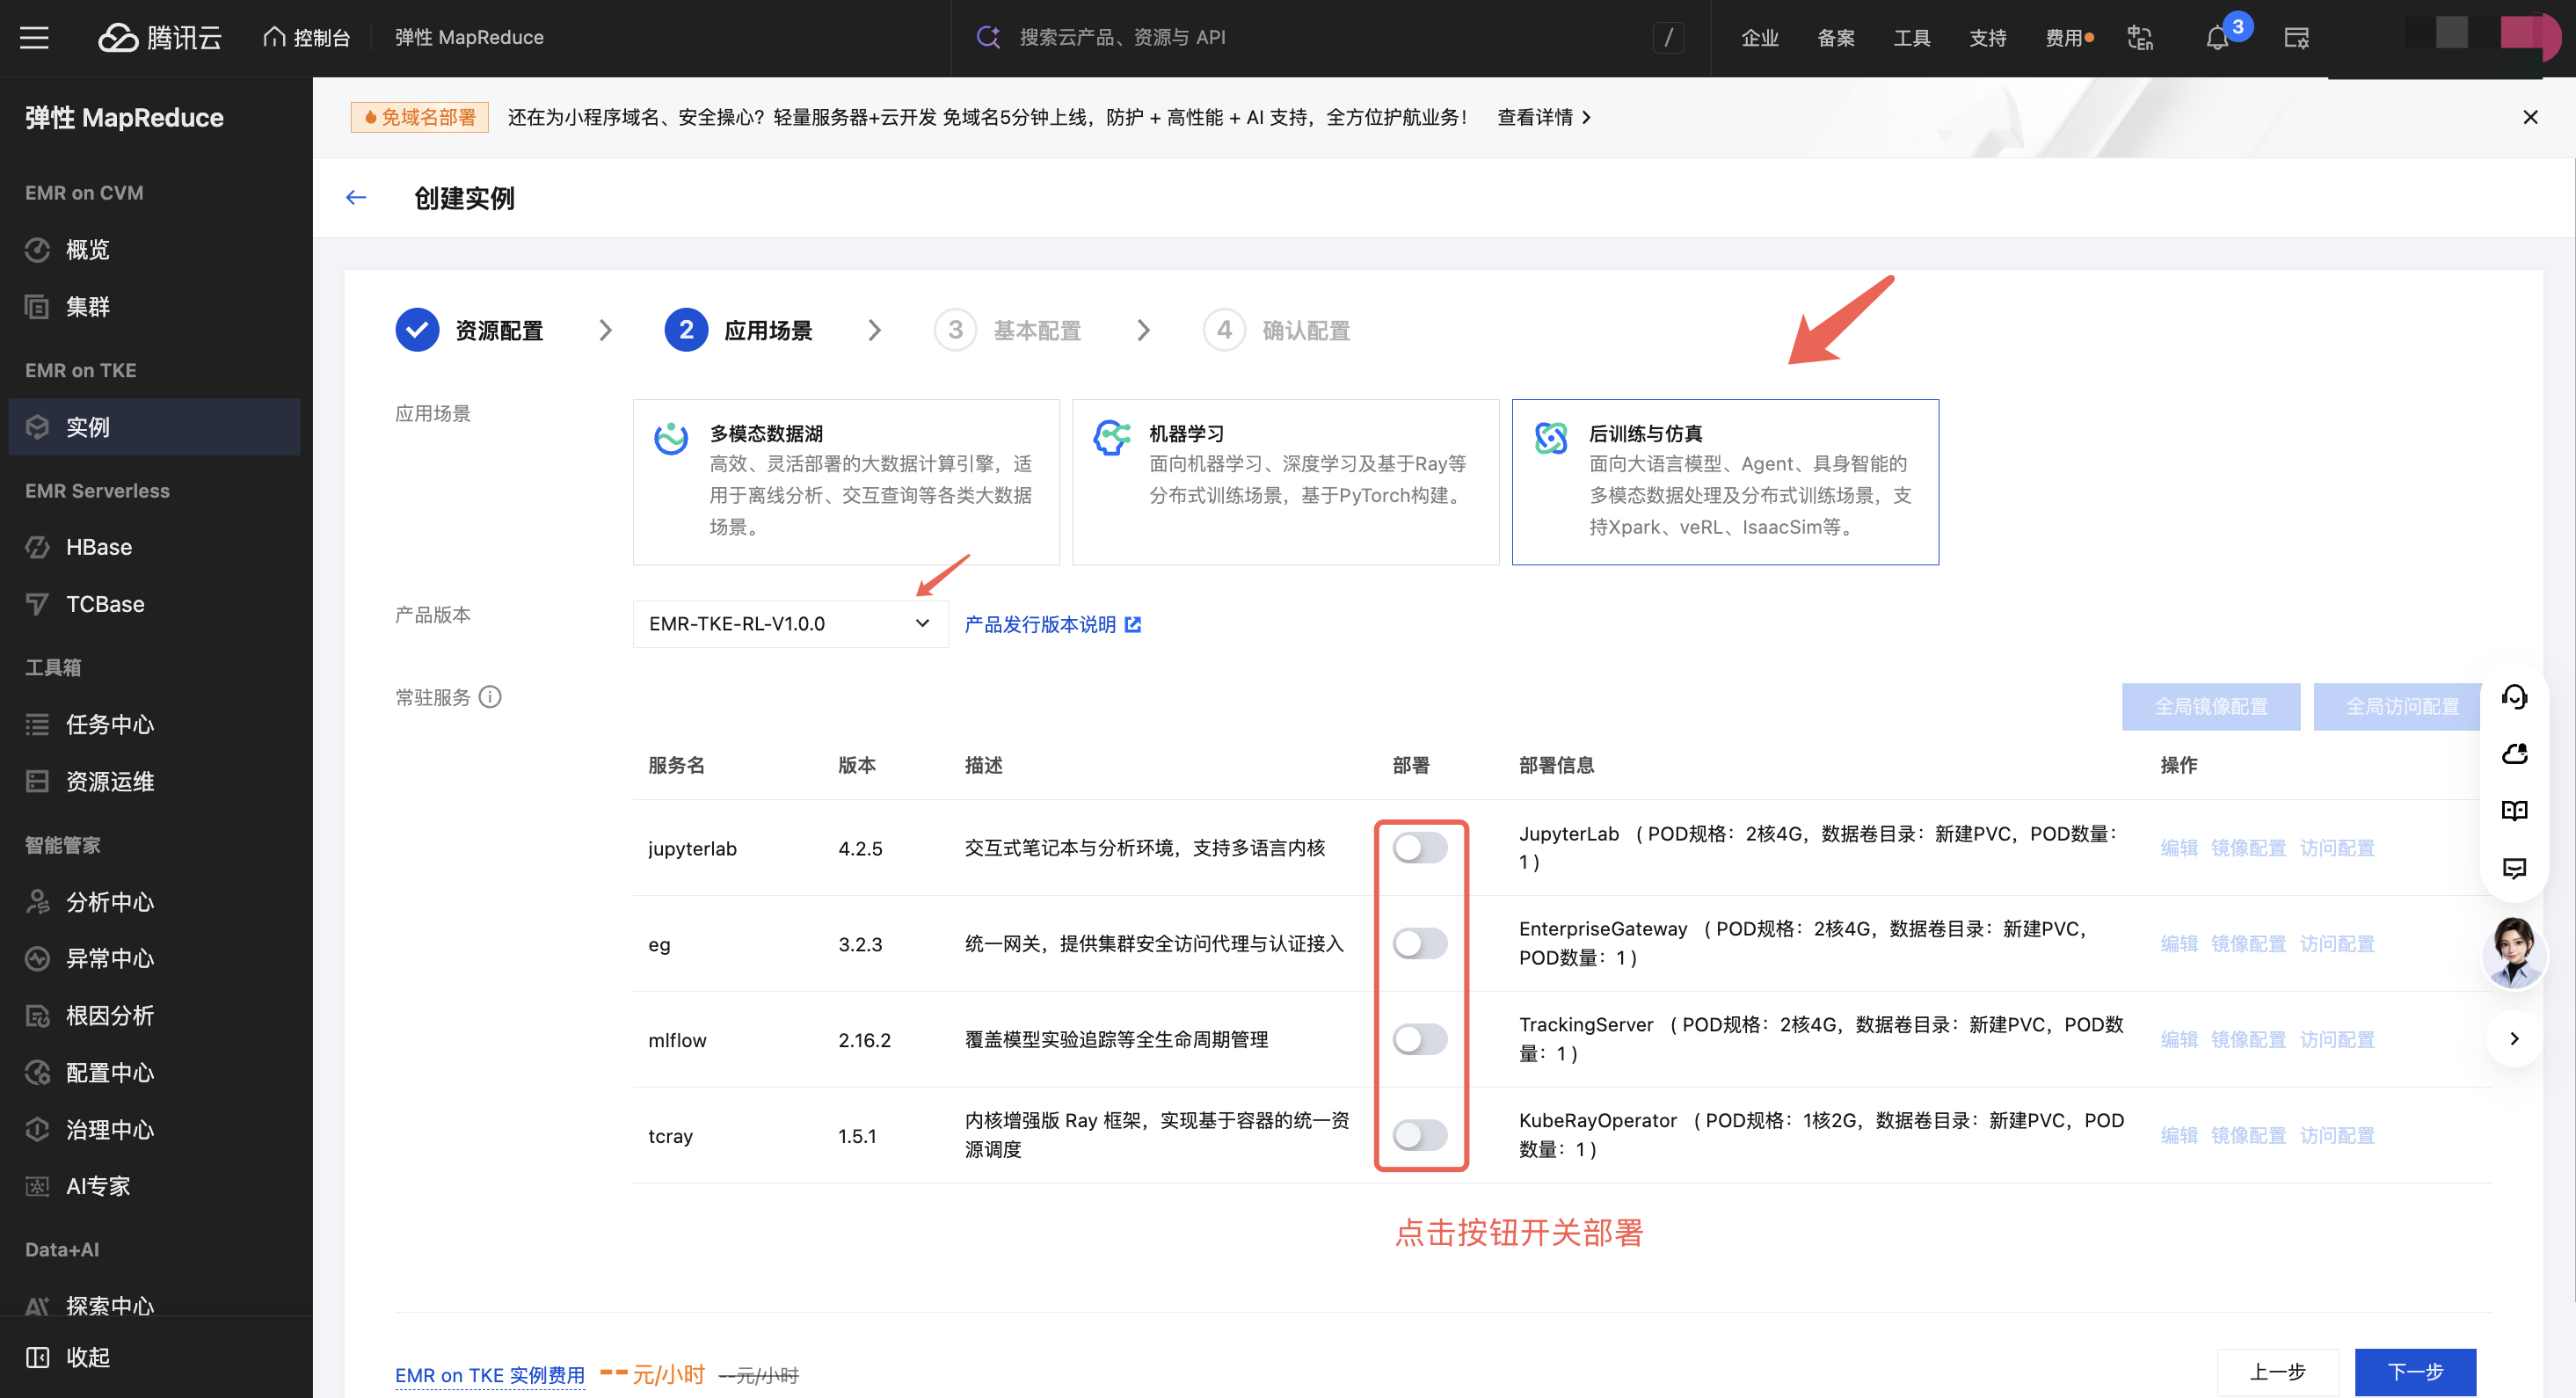Click 编辑 for jupyterlab row

pyautogui.click(x=2179, y=848)
